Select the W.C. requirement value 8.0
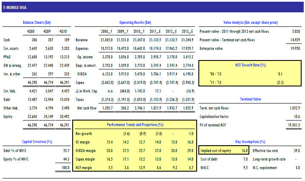 tap(298, 167)
